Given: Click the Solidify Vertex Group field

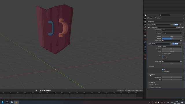Looking at the screenshot, I should point(171,61).
